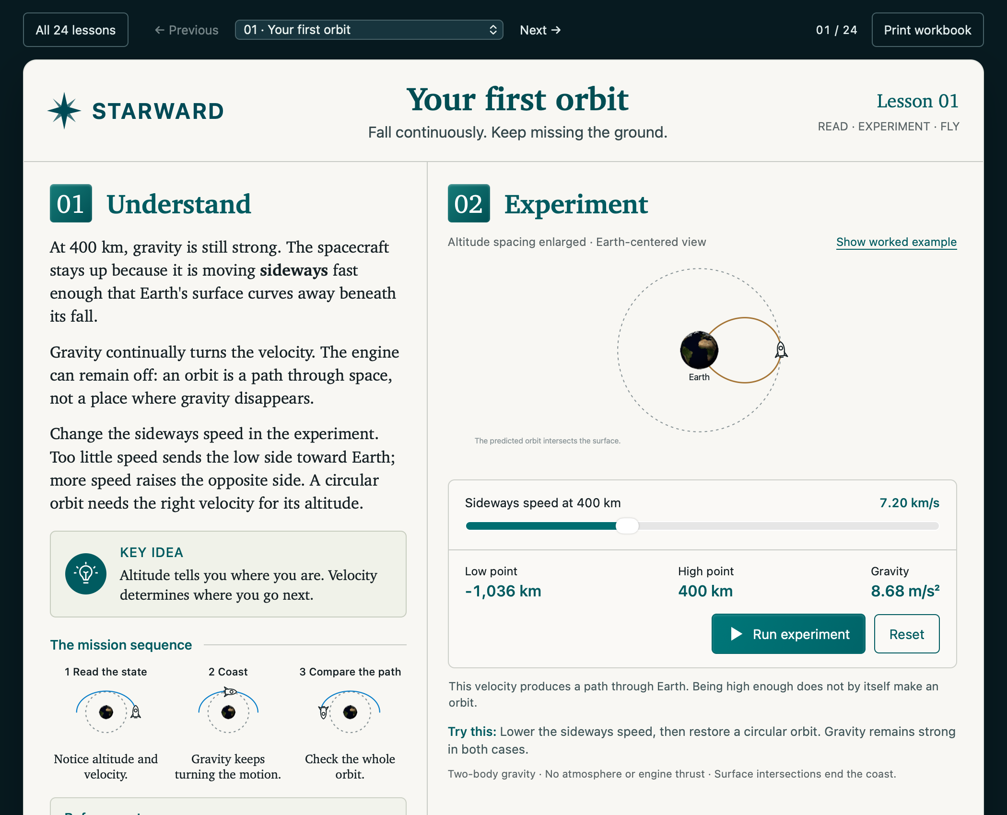Select the 'Compare the path' orbit thumbnail
Viewport: 1007px width, 815px height.
[x=350, y=712]
